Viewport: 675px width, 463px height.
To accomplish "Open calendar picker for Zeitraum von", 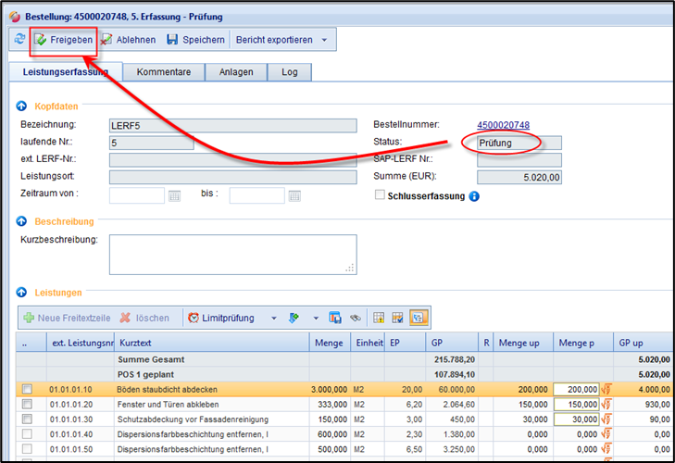I will pos(173,195).
